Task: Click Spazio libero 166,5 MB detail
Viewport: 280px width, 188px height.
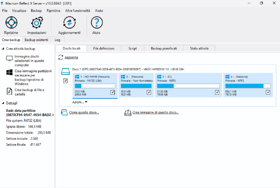Action: pos(24,127)
